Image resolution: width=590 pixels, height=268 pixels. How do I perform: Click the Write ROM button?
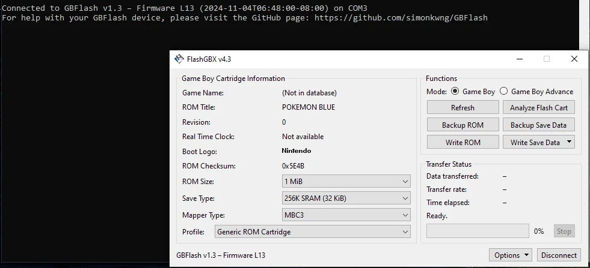[x=463, y=142]
